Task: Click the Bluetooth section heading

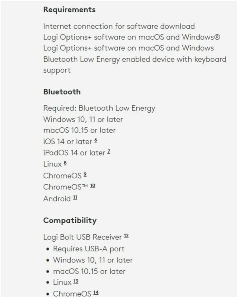Action: (x=62, y=92)
